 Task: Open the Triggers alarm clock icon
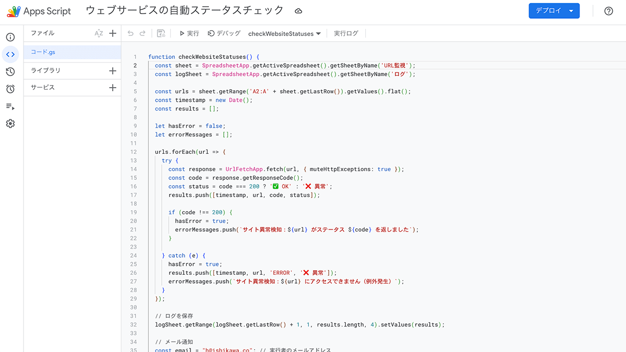[x=10, y=89]
